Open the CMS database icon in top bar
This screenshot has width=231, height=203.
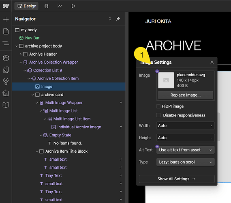[47, 6]
